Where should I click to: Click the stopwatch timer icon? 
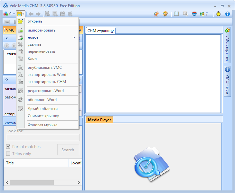[x=218, y=14]
